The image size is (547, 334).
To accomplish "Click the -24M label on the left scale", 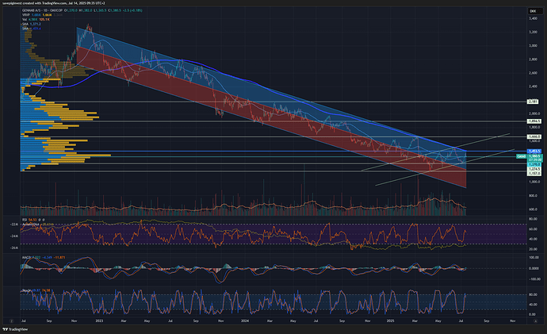I will (x=13, y=236).
